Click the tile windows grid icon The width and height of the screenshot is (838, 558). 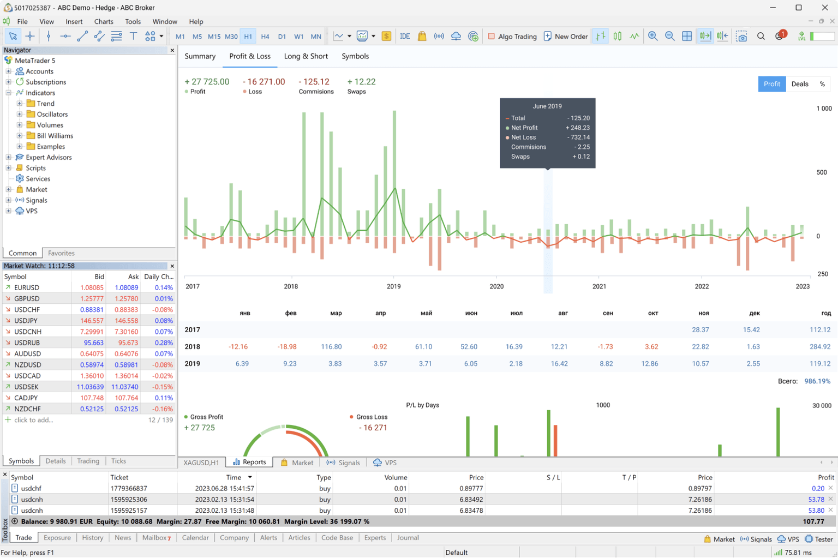687,36
